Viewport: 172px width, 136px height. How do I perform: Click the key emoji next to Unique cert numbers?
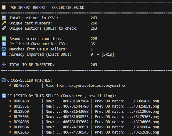[4, 23]
